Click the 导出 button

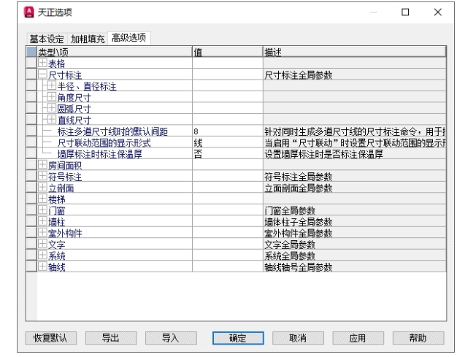coord(111,338)
